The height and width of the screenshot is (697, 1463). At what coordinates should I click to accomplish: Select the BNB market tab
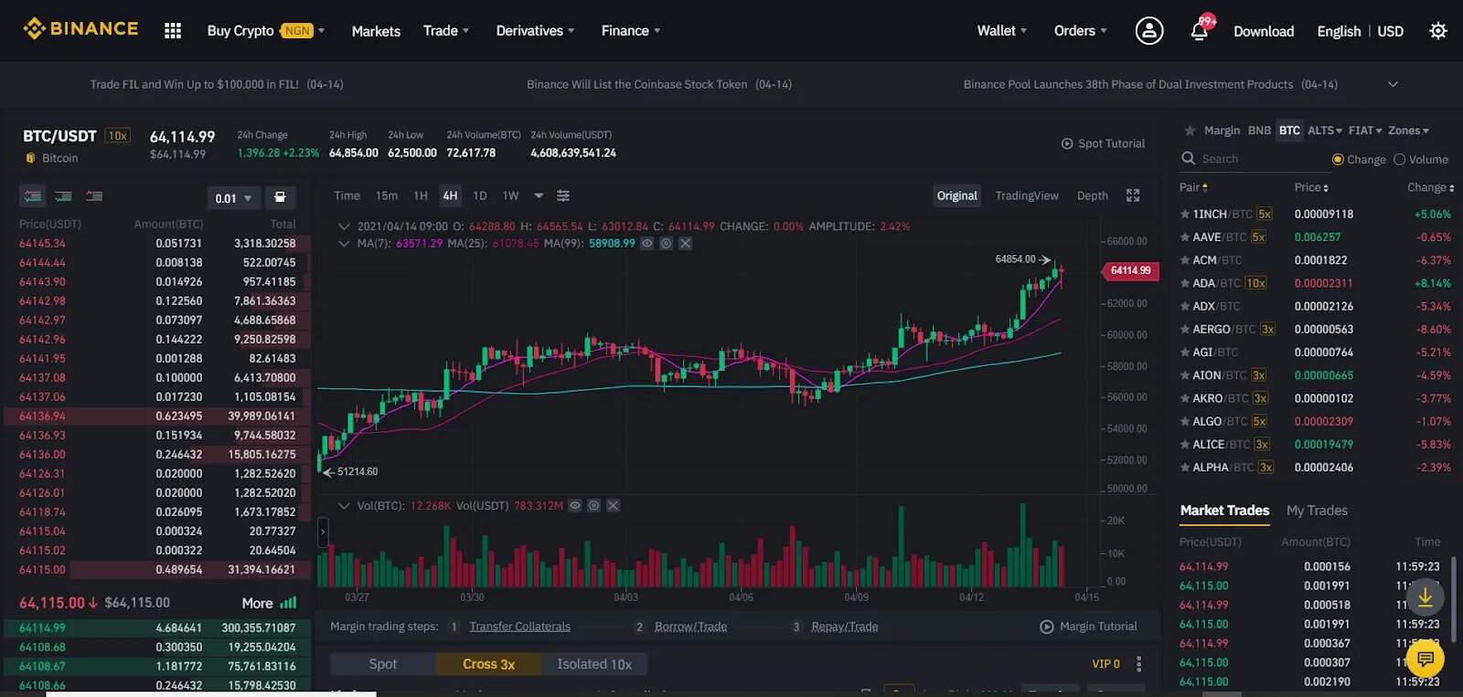coord(1259,131)
